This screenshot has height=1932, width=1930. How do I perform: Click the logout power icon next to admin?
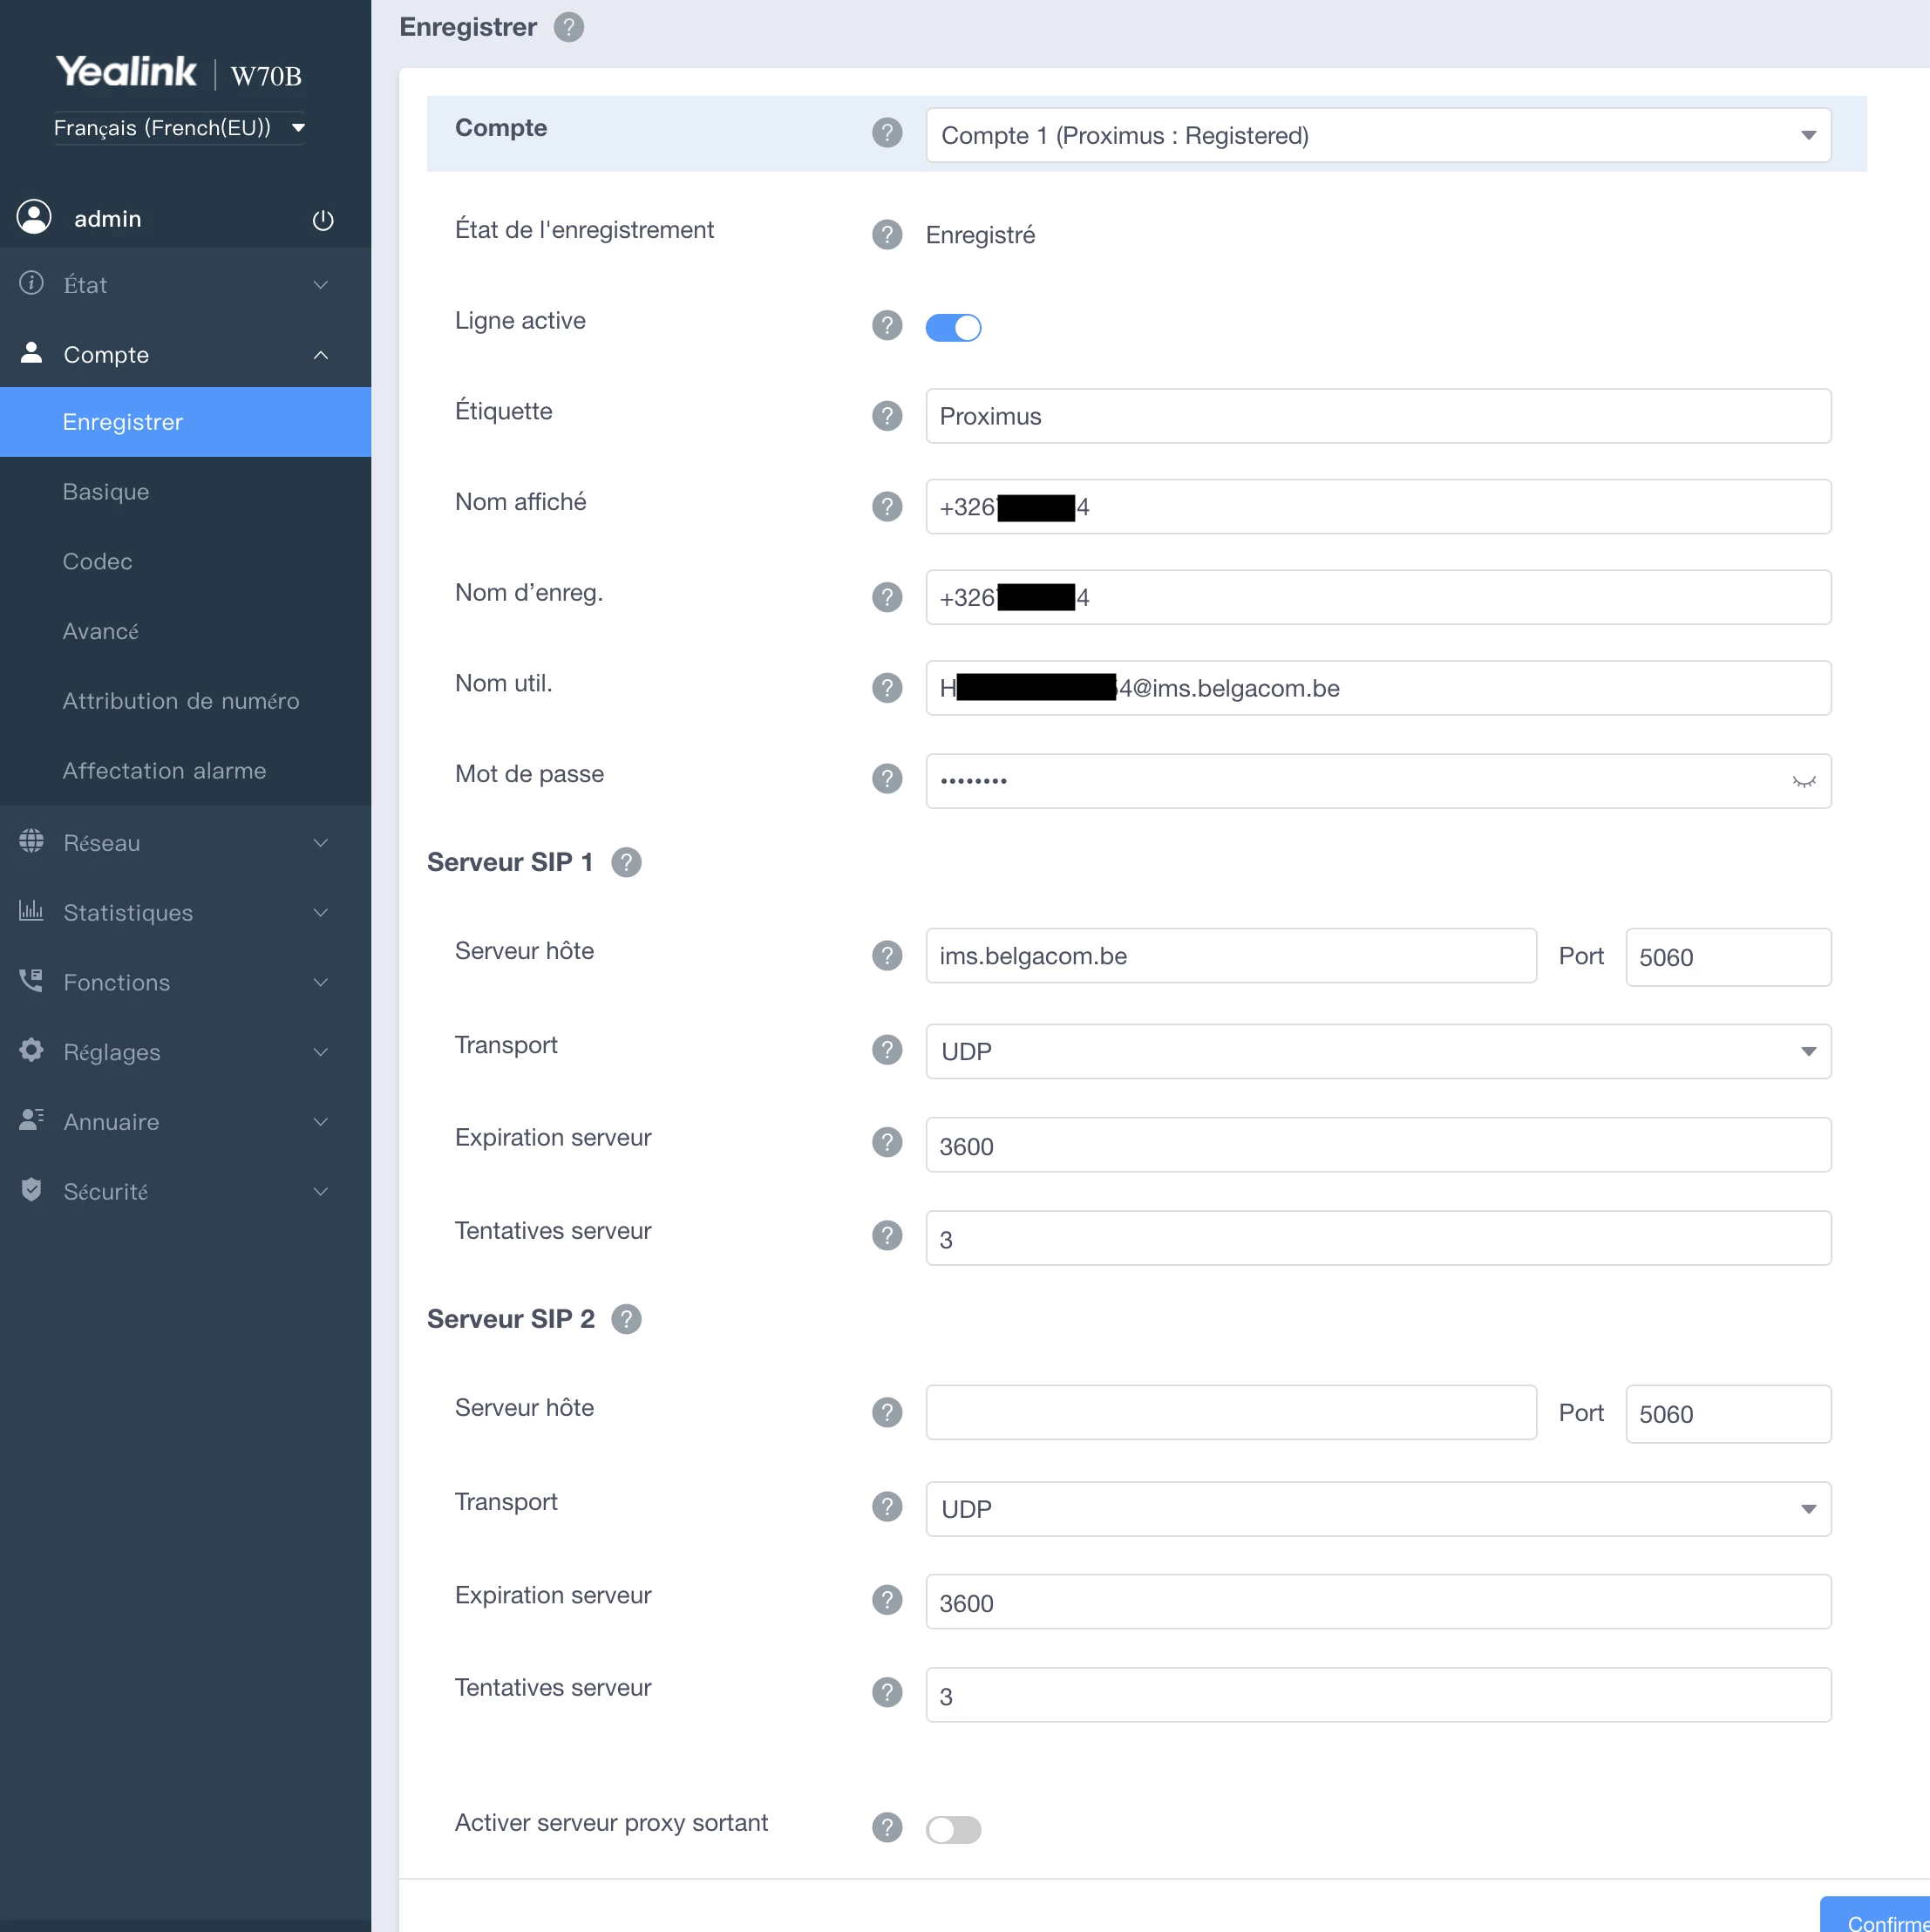pyautogui.click(x=322, y=219)
